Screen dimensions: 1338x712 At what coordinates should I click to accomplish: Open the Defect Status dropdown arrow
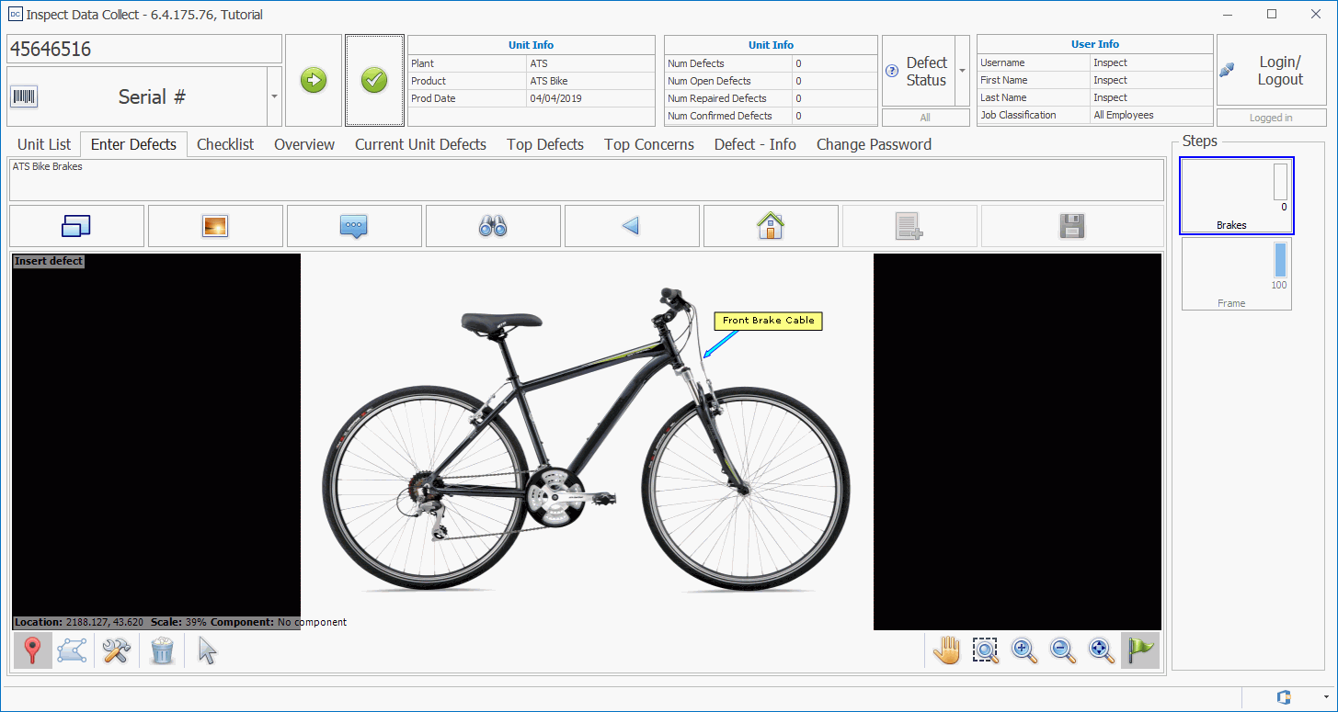pyautogui.click(x=962, y=71)
